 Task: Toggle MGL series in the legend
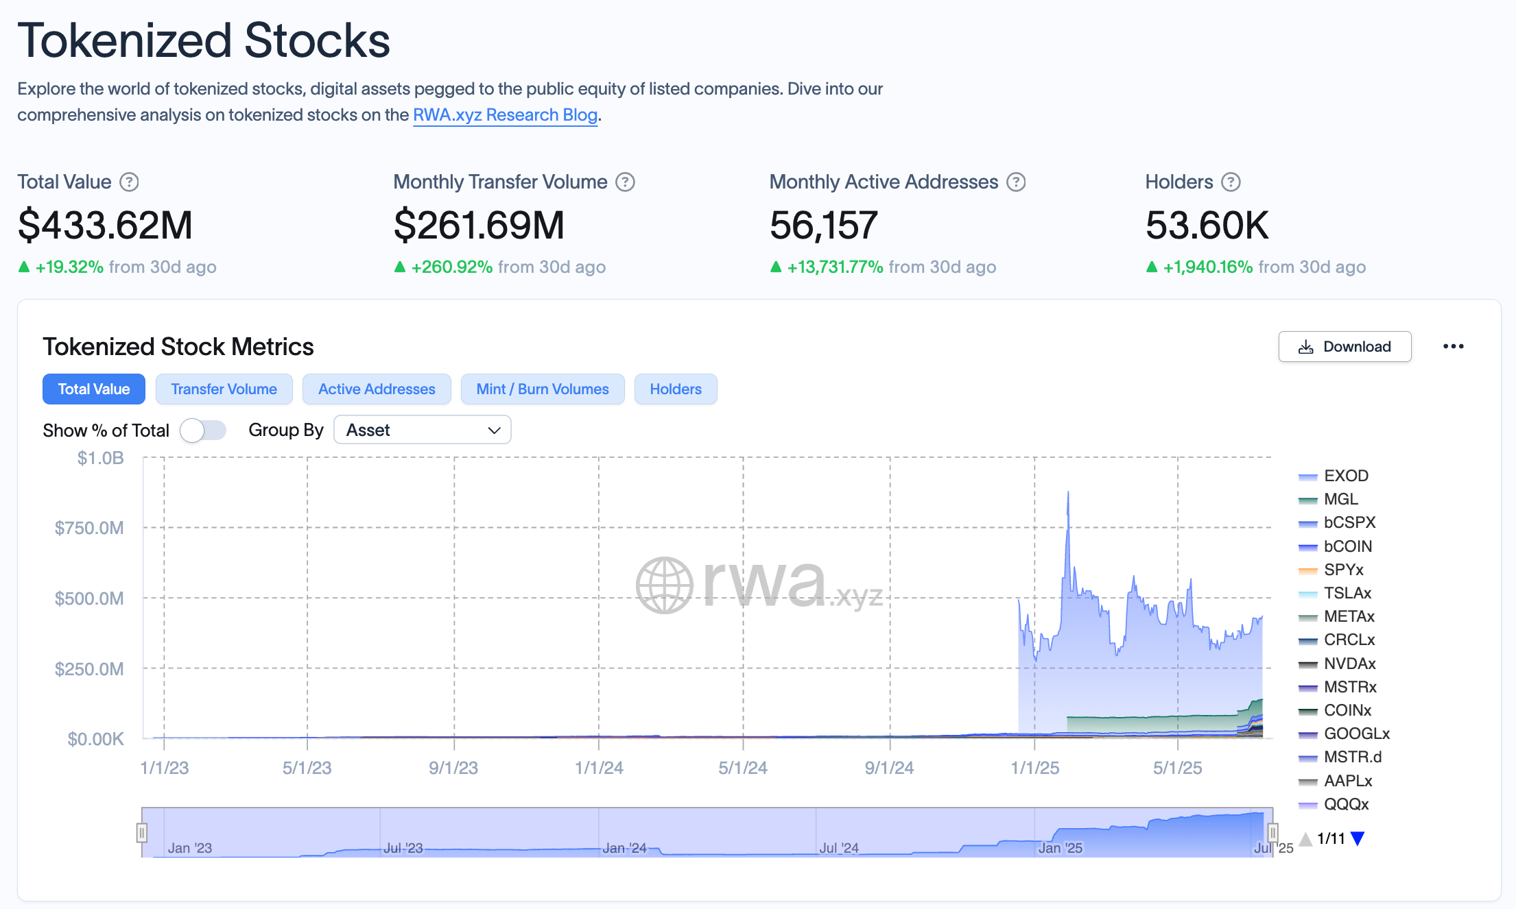tap(1328, 499)
